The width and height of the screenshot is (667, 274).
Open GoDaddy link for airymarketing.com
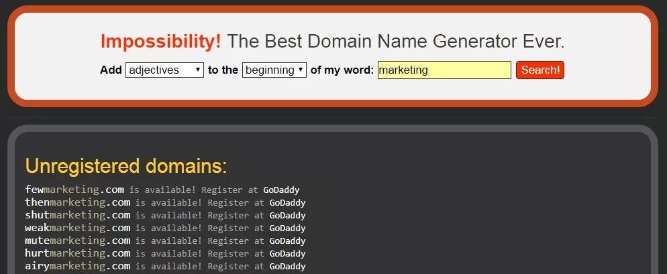(287, 267)
